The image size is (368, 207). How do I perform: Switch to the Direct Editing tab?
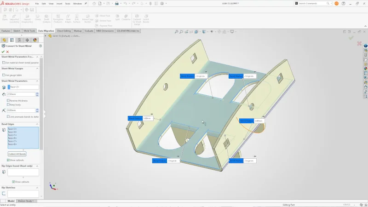point(64,31)
